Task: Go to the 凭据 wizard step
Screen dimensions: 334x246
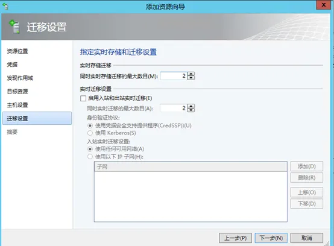Action: point(12,65)
